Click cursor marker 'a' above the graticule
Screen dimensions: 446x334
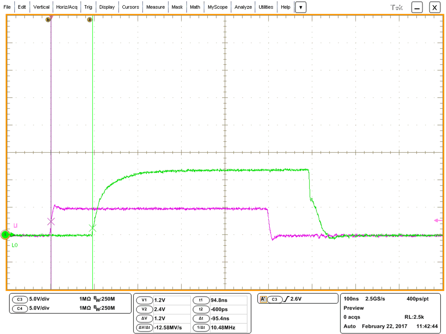(x=89, y=19)
